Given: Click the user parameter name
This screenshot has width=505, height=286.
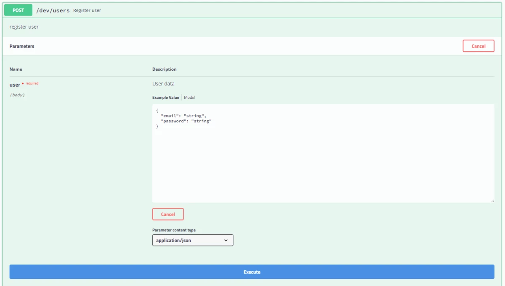Looking at the screenshot, I should click(x=15, y=85).
